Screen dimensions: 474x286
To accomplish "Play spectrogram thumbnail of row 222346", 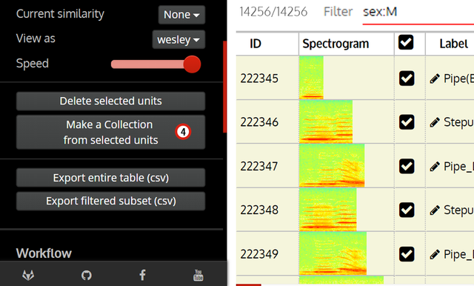I will point(326,122).
